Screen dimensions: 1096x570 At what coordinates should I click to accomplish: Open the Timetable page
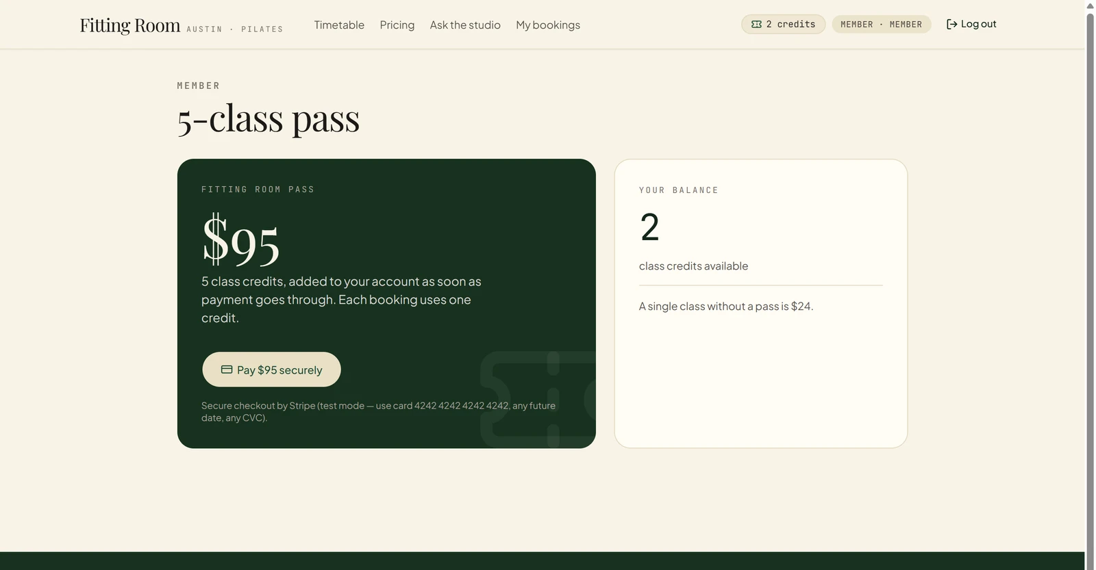pyautogui.click(x=339, y=25)
